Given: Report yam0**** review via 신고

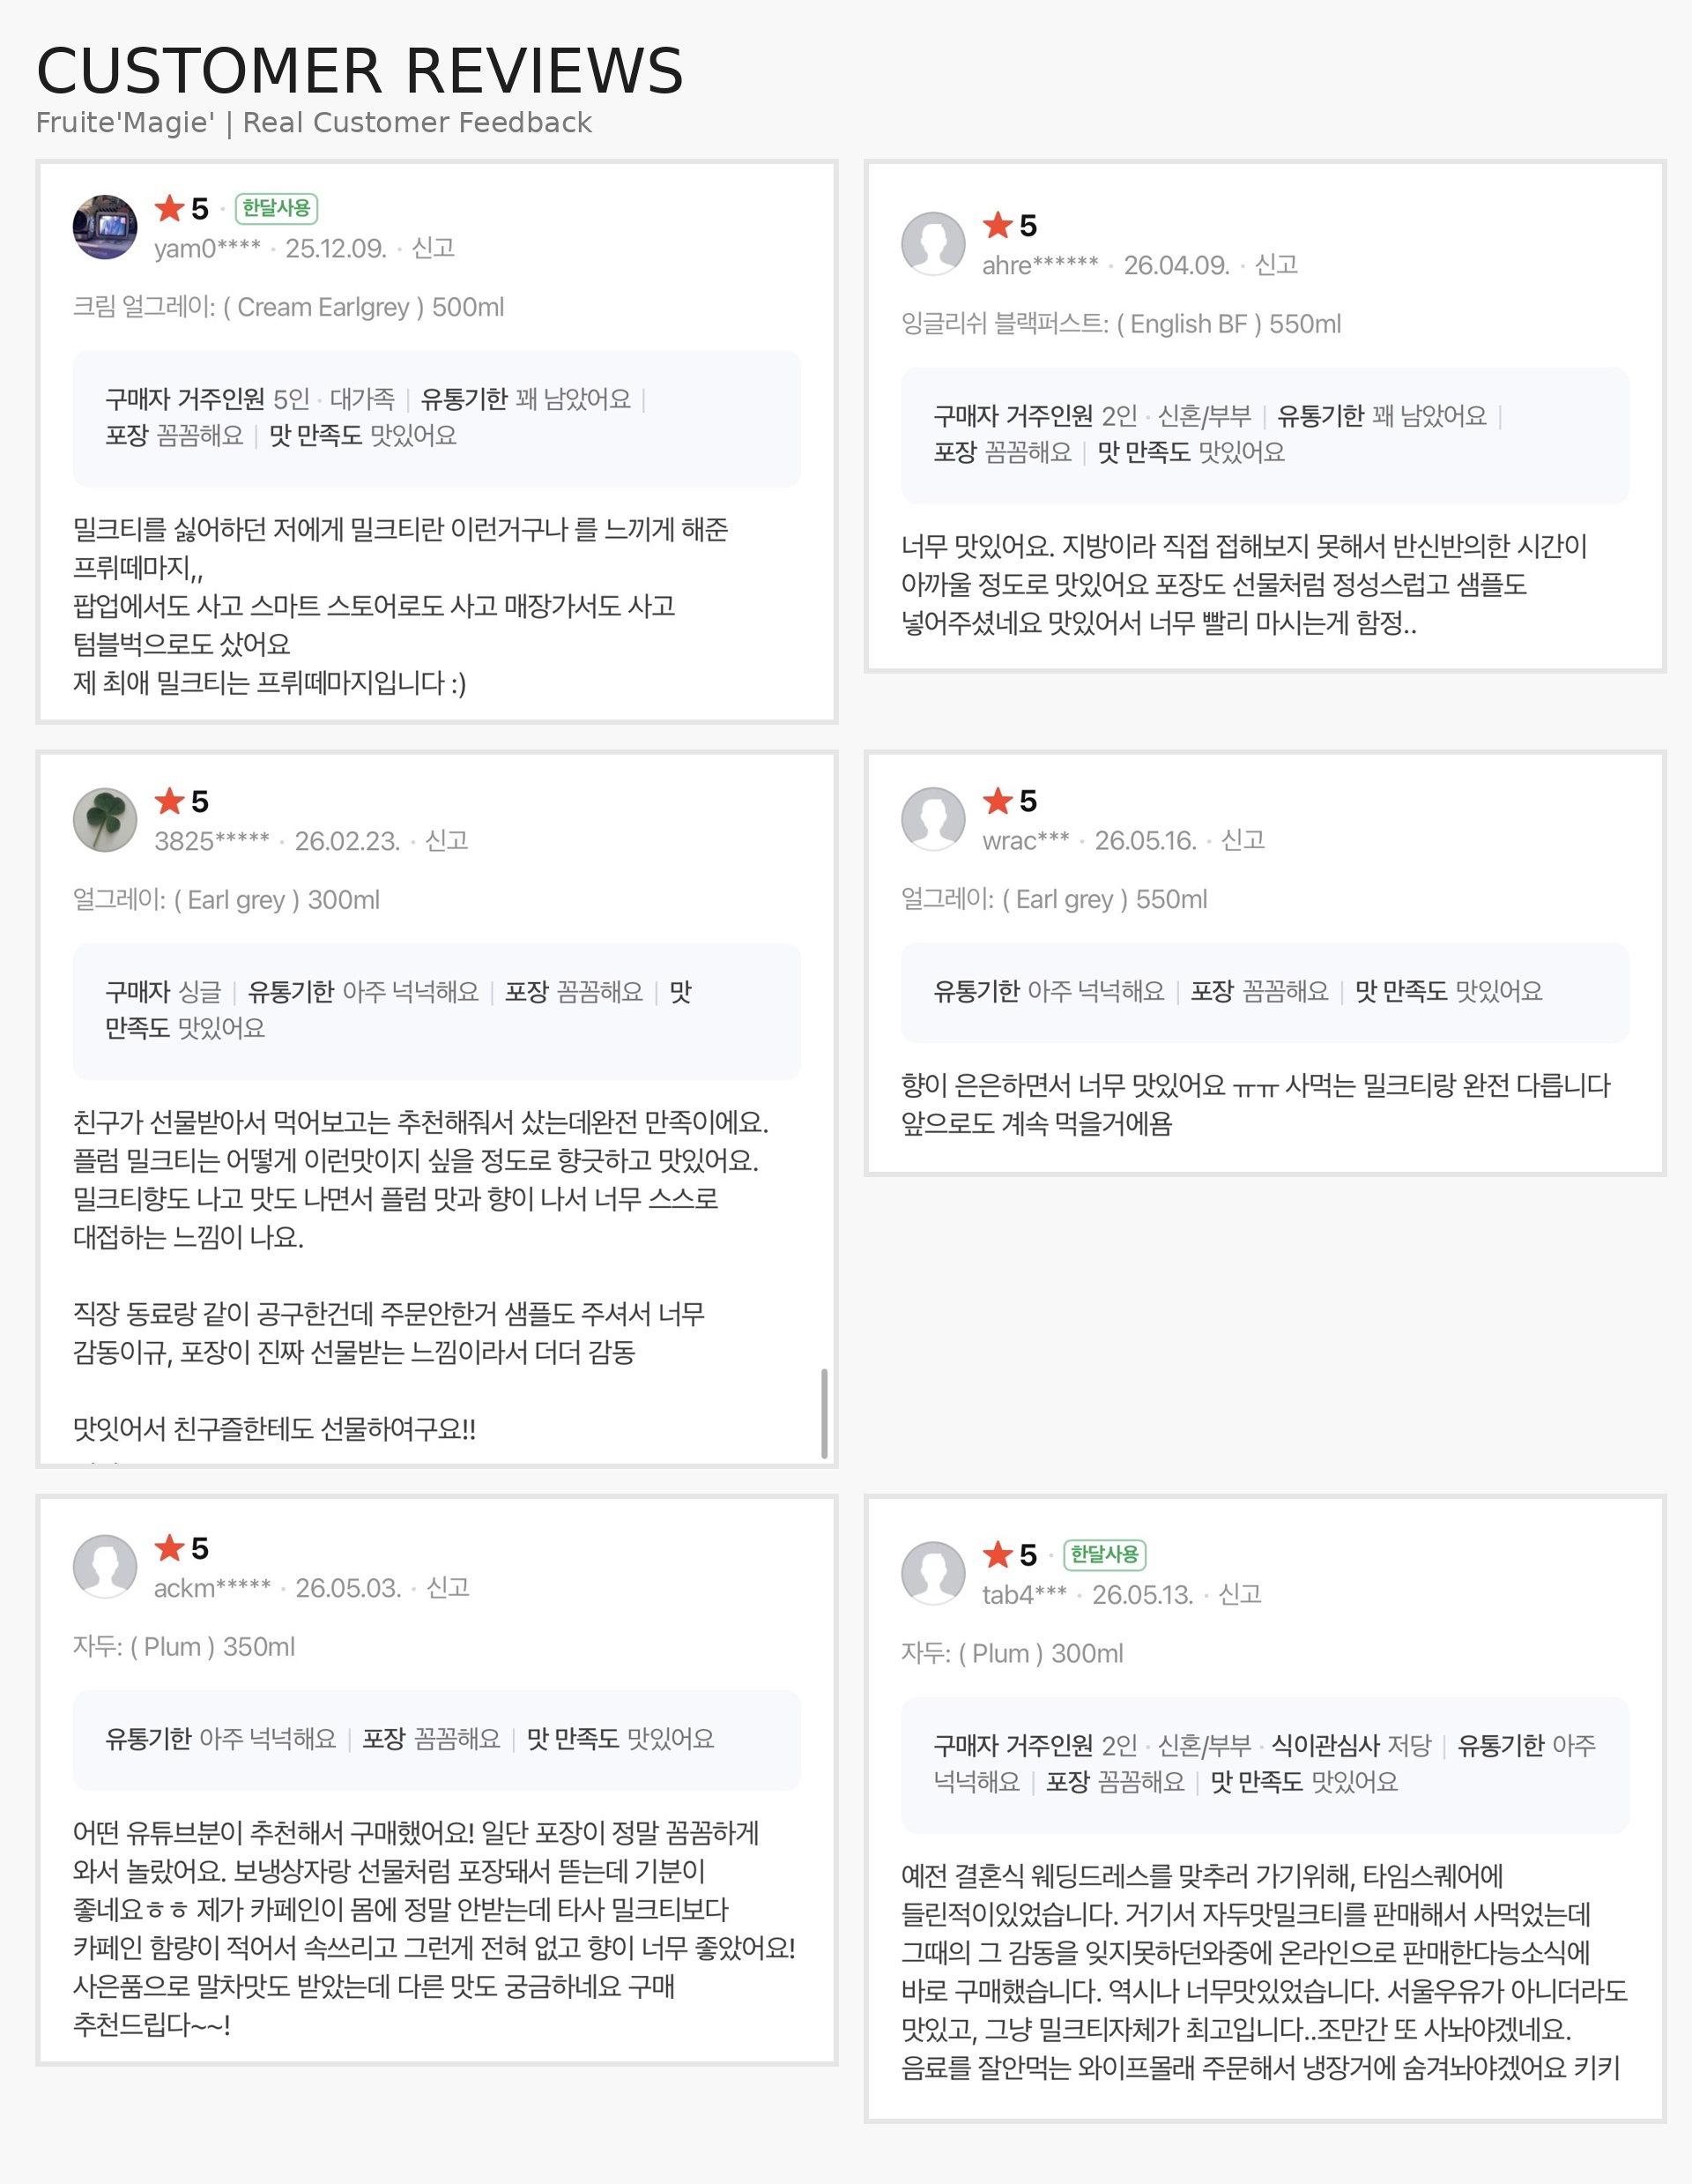Looking at the screenshot, I should [434, 248].
